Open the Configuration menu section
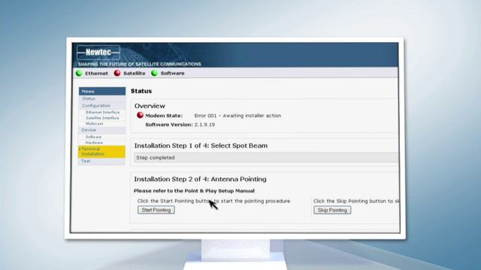 96,105
